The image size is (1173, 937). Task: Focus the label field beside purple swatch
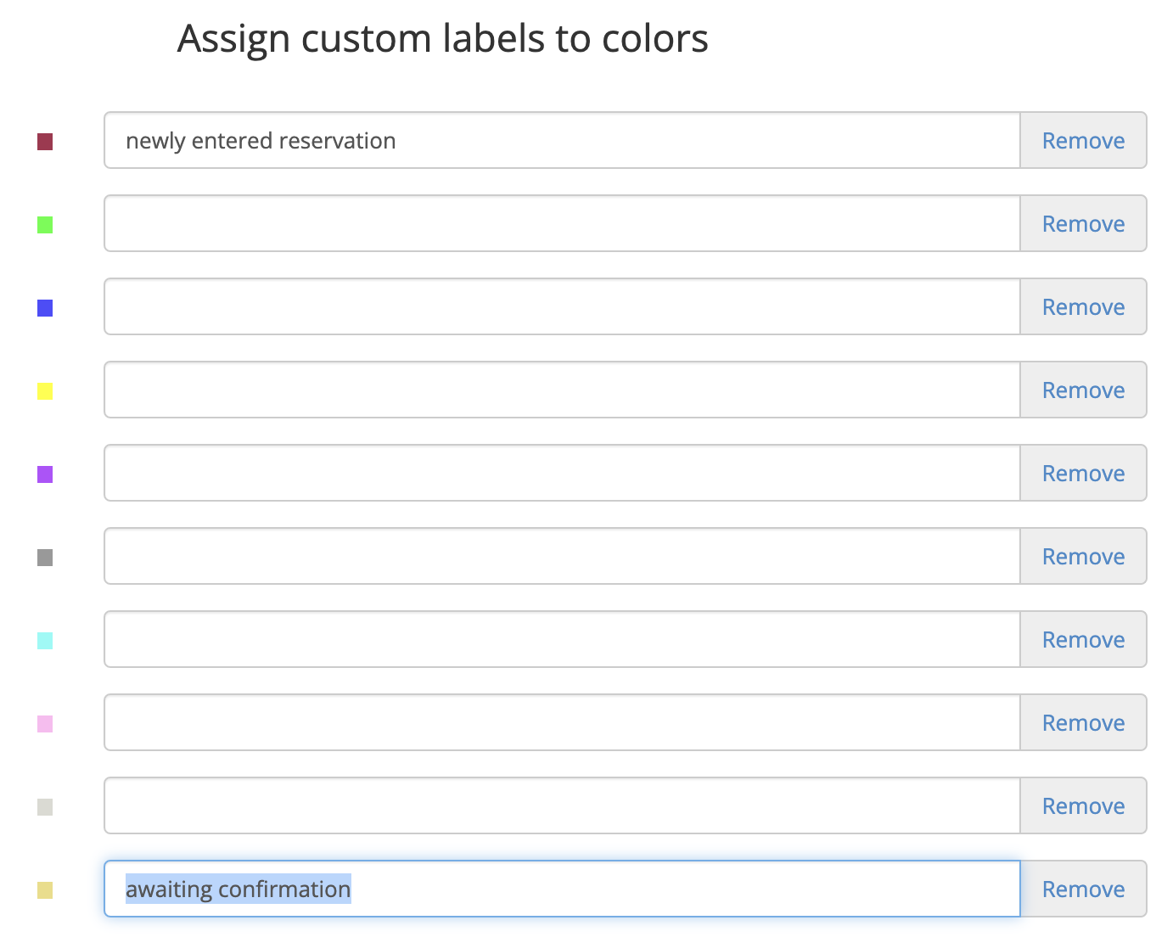click(561, 474)
